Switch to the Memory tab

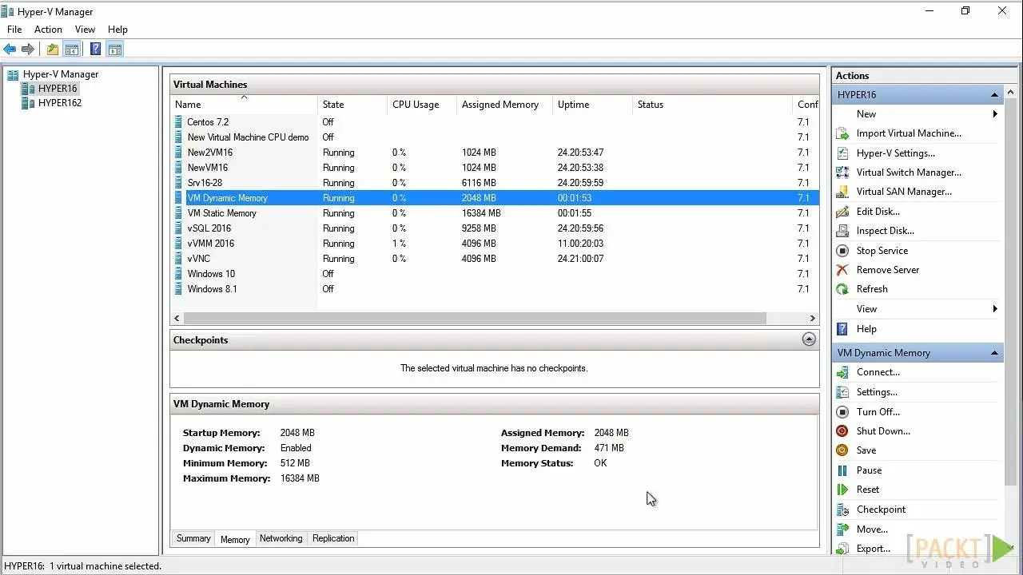click(x=235, y=539)
